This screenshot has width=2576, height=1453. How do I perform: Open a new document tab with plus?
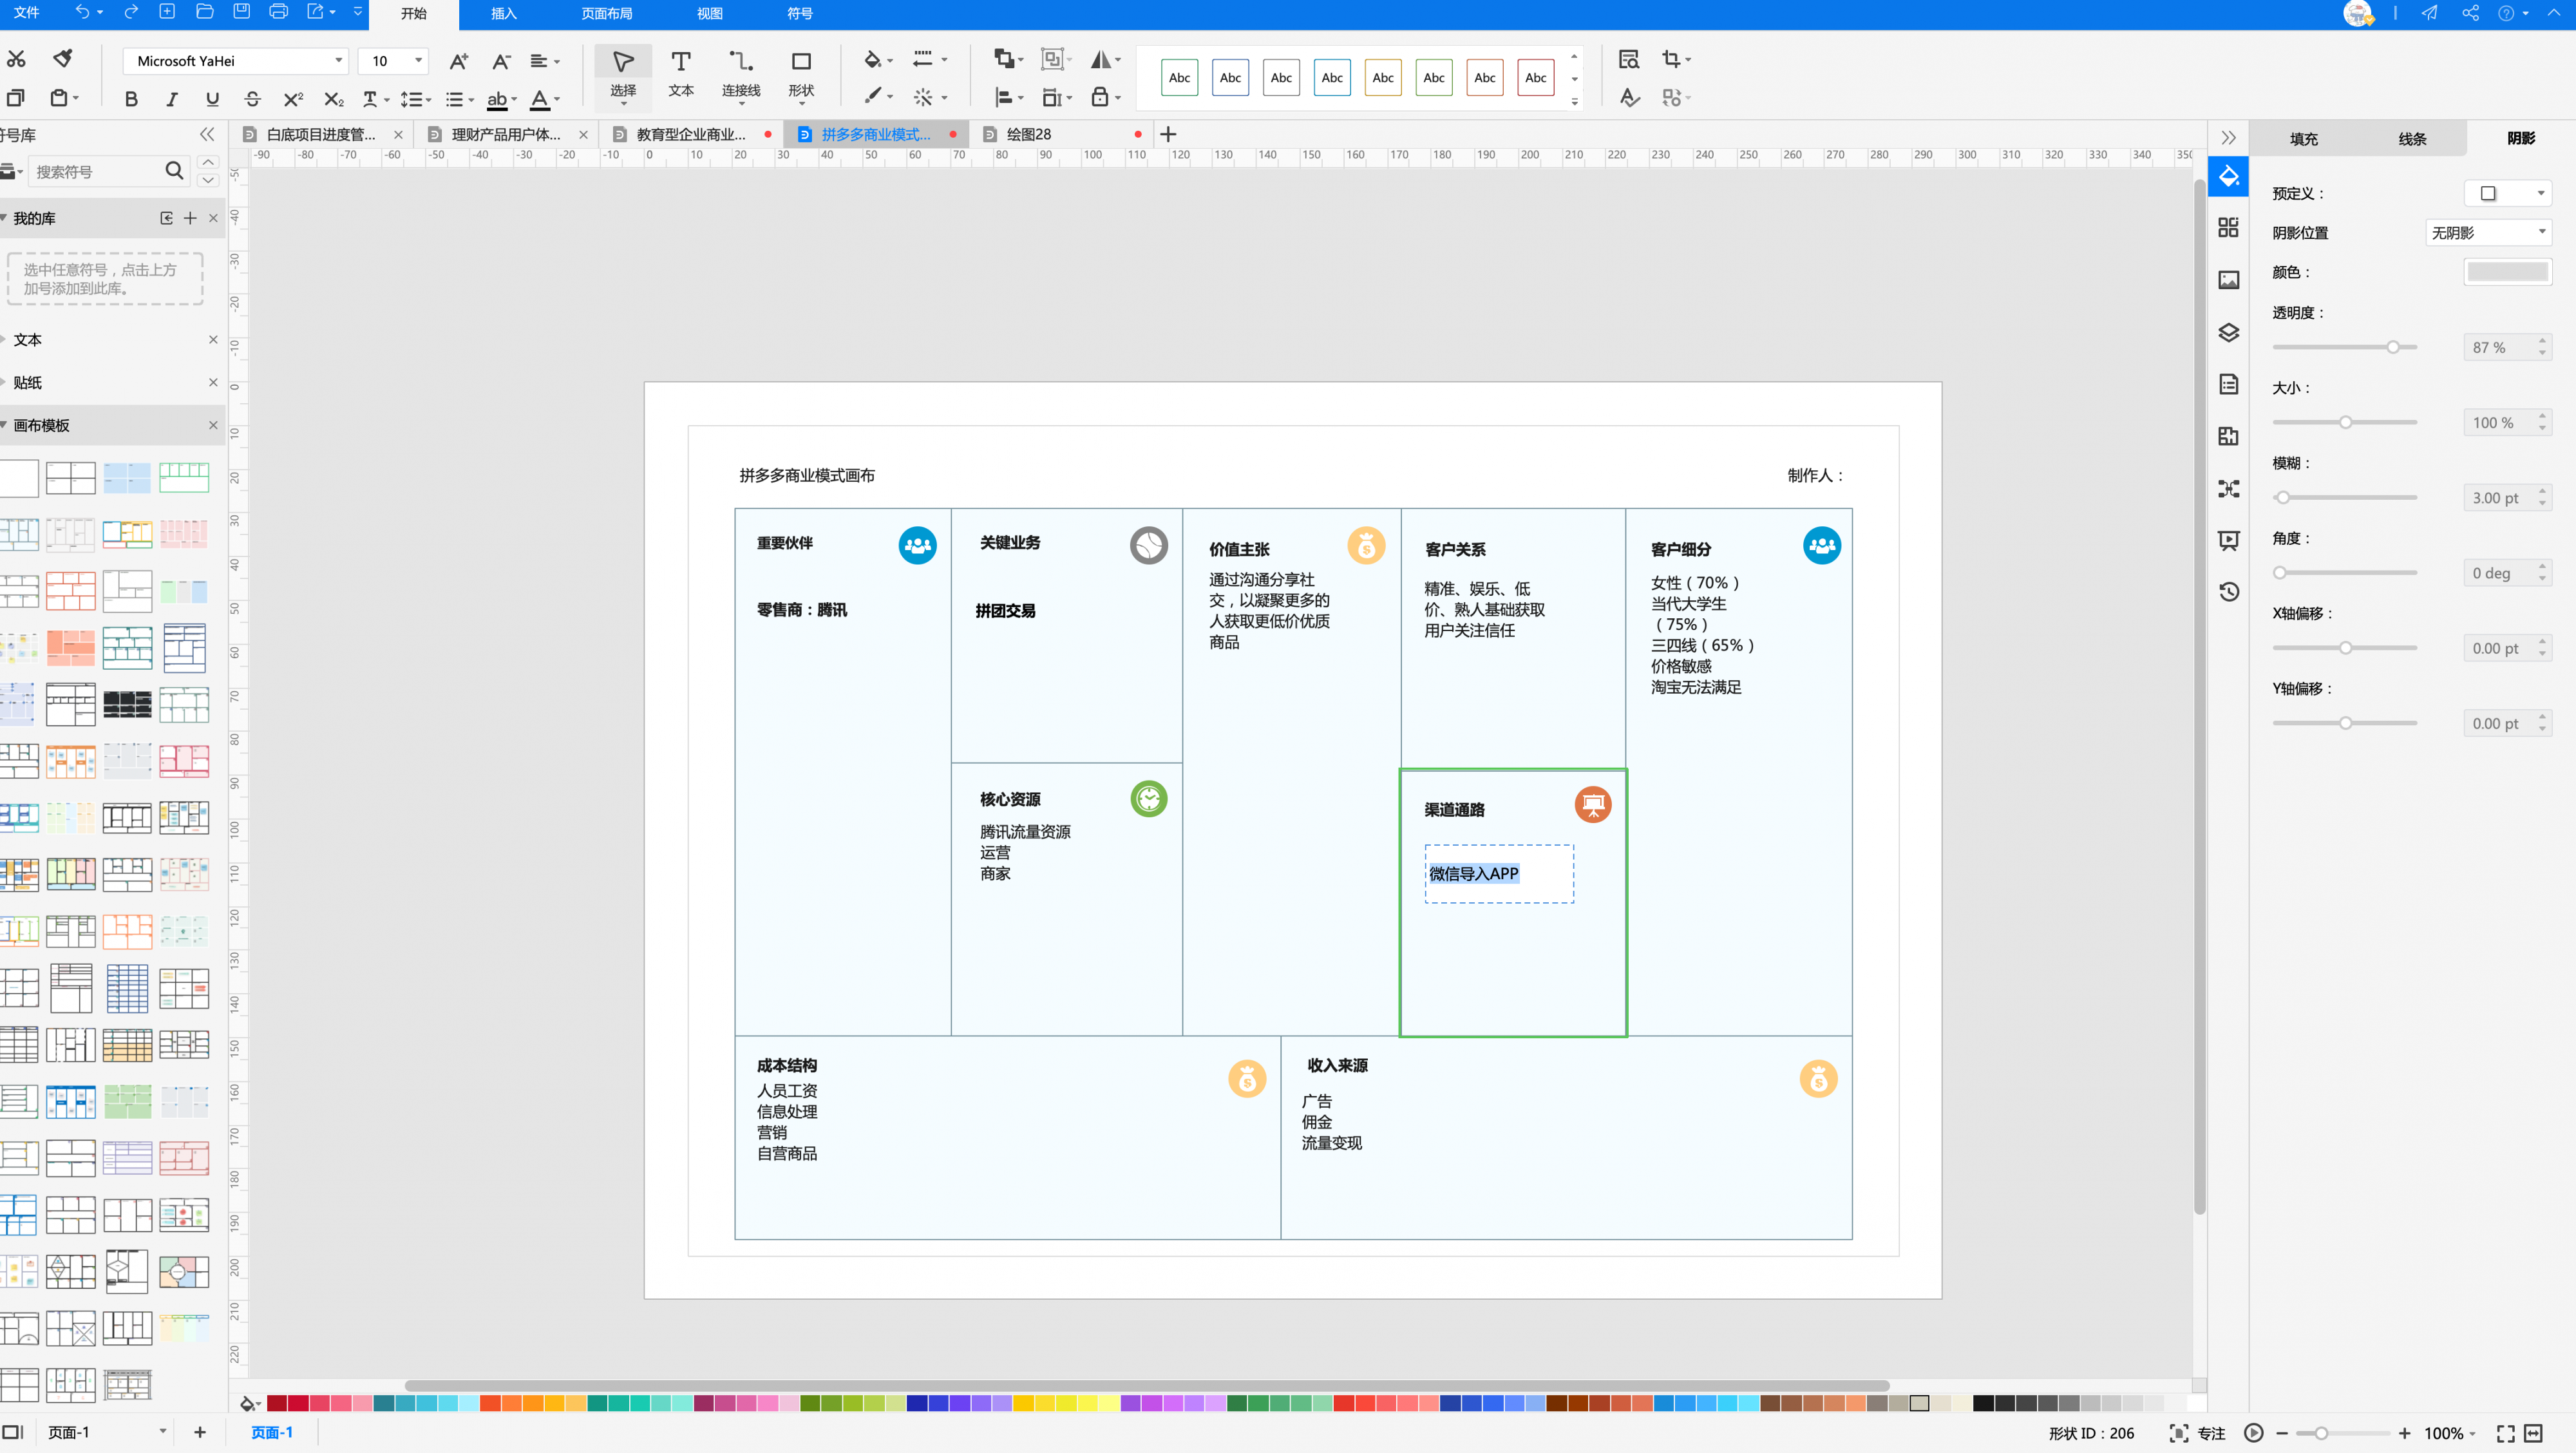[x=1168, y=134]
